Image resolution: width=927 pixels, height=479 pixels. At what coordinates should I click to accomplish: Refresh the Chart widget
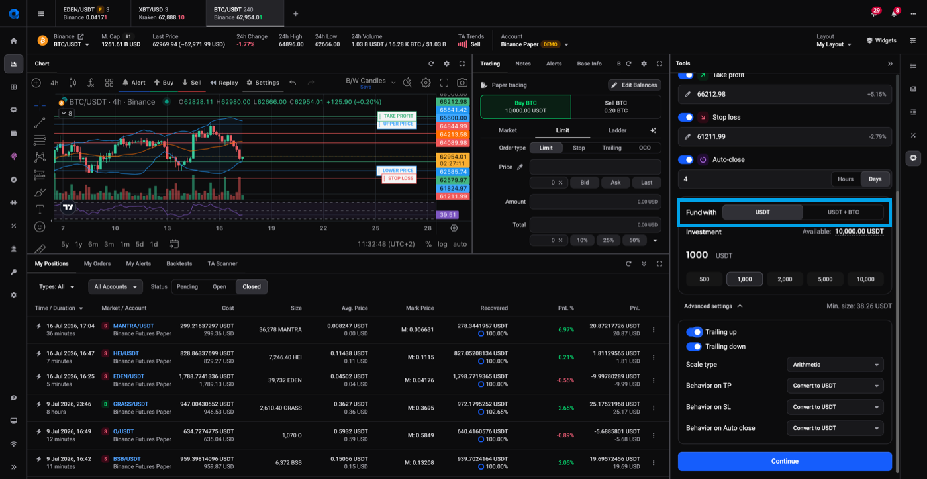[x=431, y=64]
